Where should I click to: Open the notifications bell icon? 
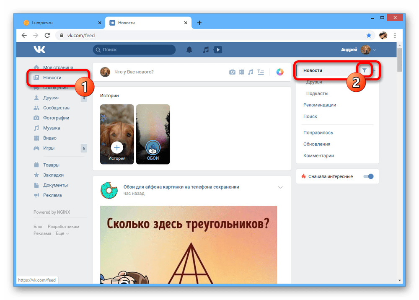tap(189, 50)
